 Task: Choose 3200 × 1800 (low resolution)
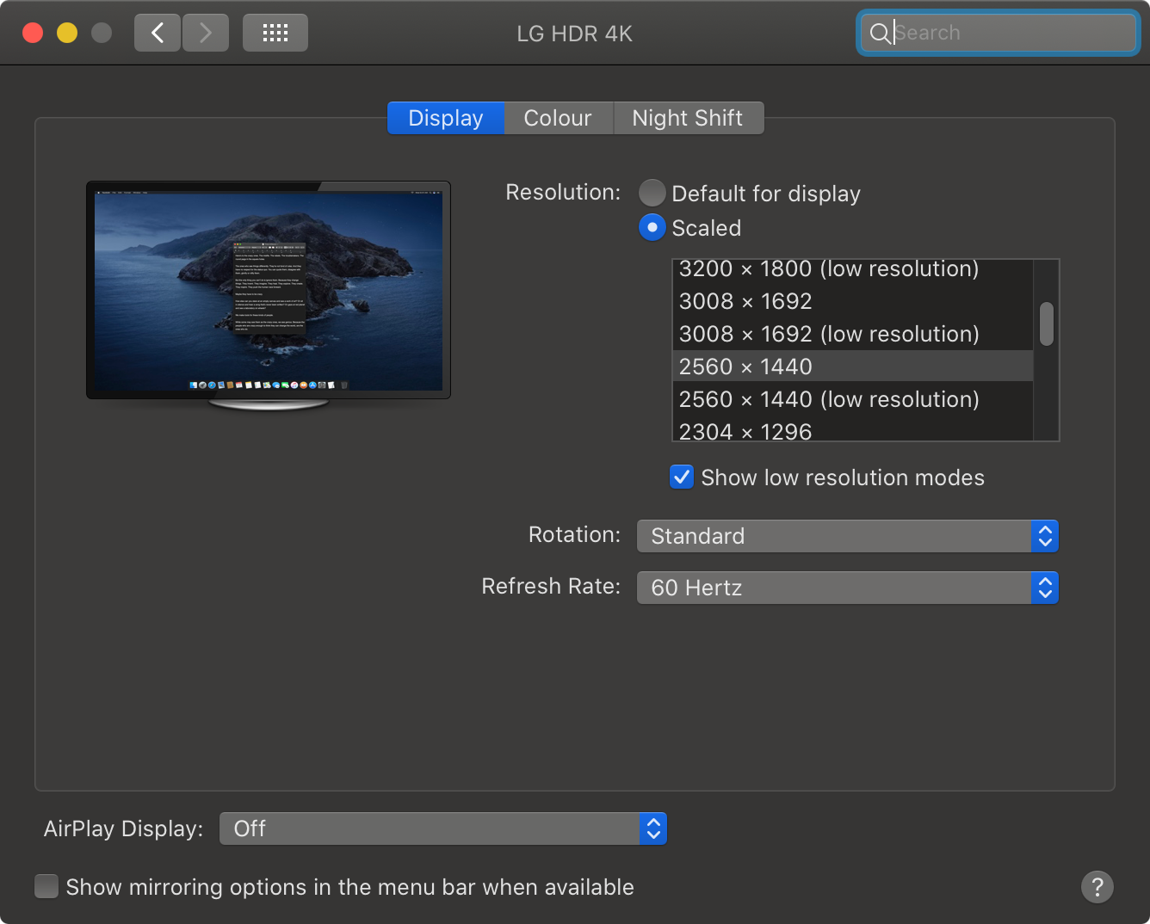click(853, 269)
